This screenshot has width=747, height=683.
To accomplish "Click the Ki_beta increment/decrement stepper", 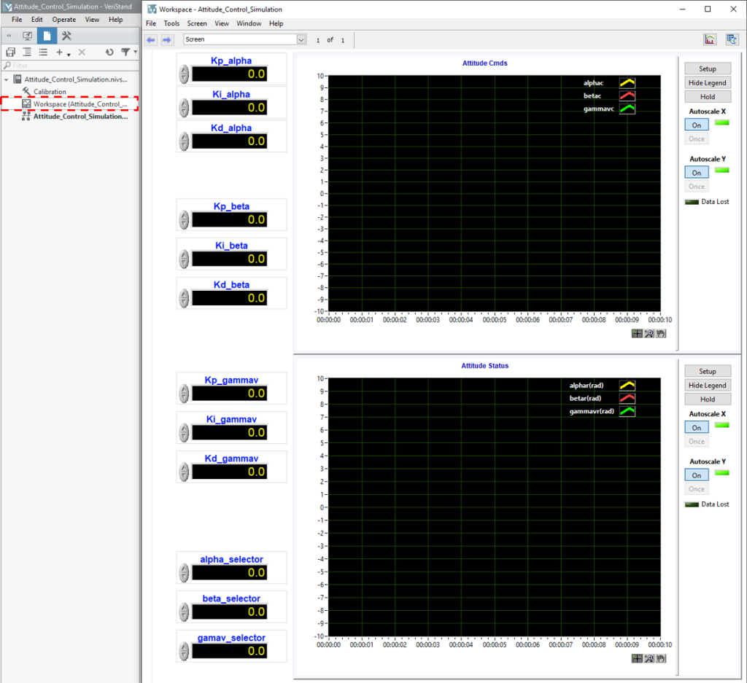I will pos(184,259).
